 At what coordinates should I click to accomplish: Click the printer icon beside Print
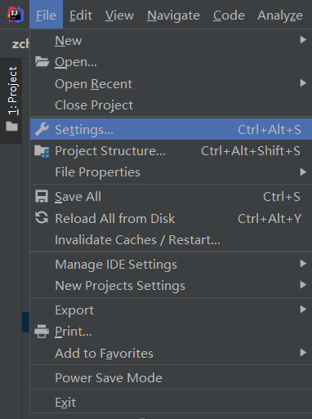coord(42,332)
